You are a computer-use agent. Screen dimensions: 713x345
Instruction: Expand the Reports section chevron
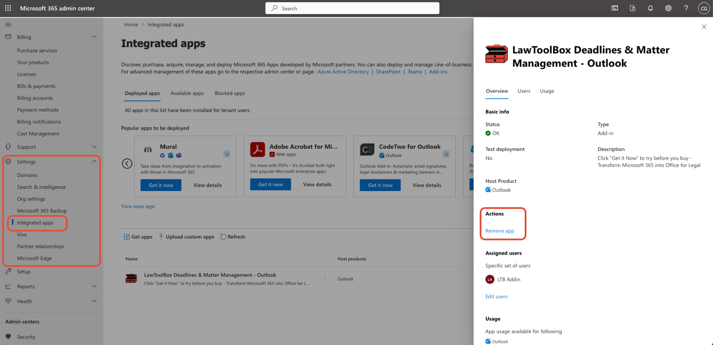[x=94, y=286]
